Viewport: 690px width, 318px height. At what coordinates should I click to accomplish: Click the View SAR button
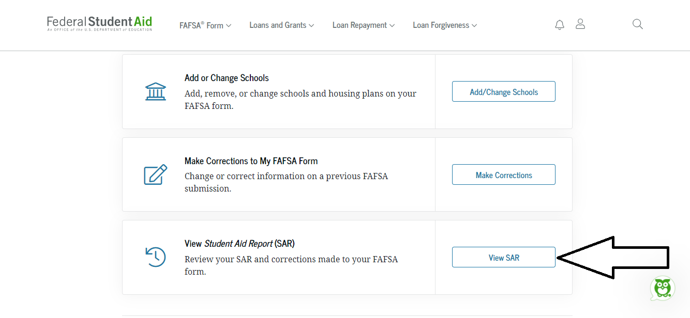503,258
